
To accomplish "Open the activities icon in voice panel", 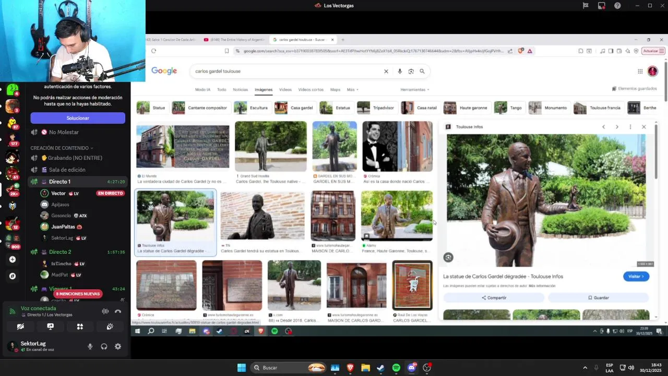I will coord(80,326).
